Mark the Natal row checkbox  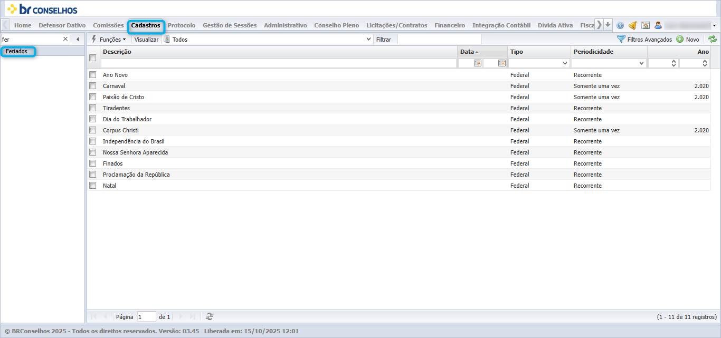pyautogui.click(x=93, y=186)
